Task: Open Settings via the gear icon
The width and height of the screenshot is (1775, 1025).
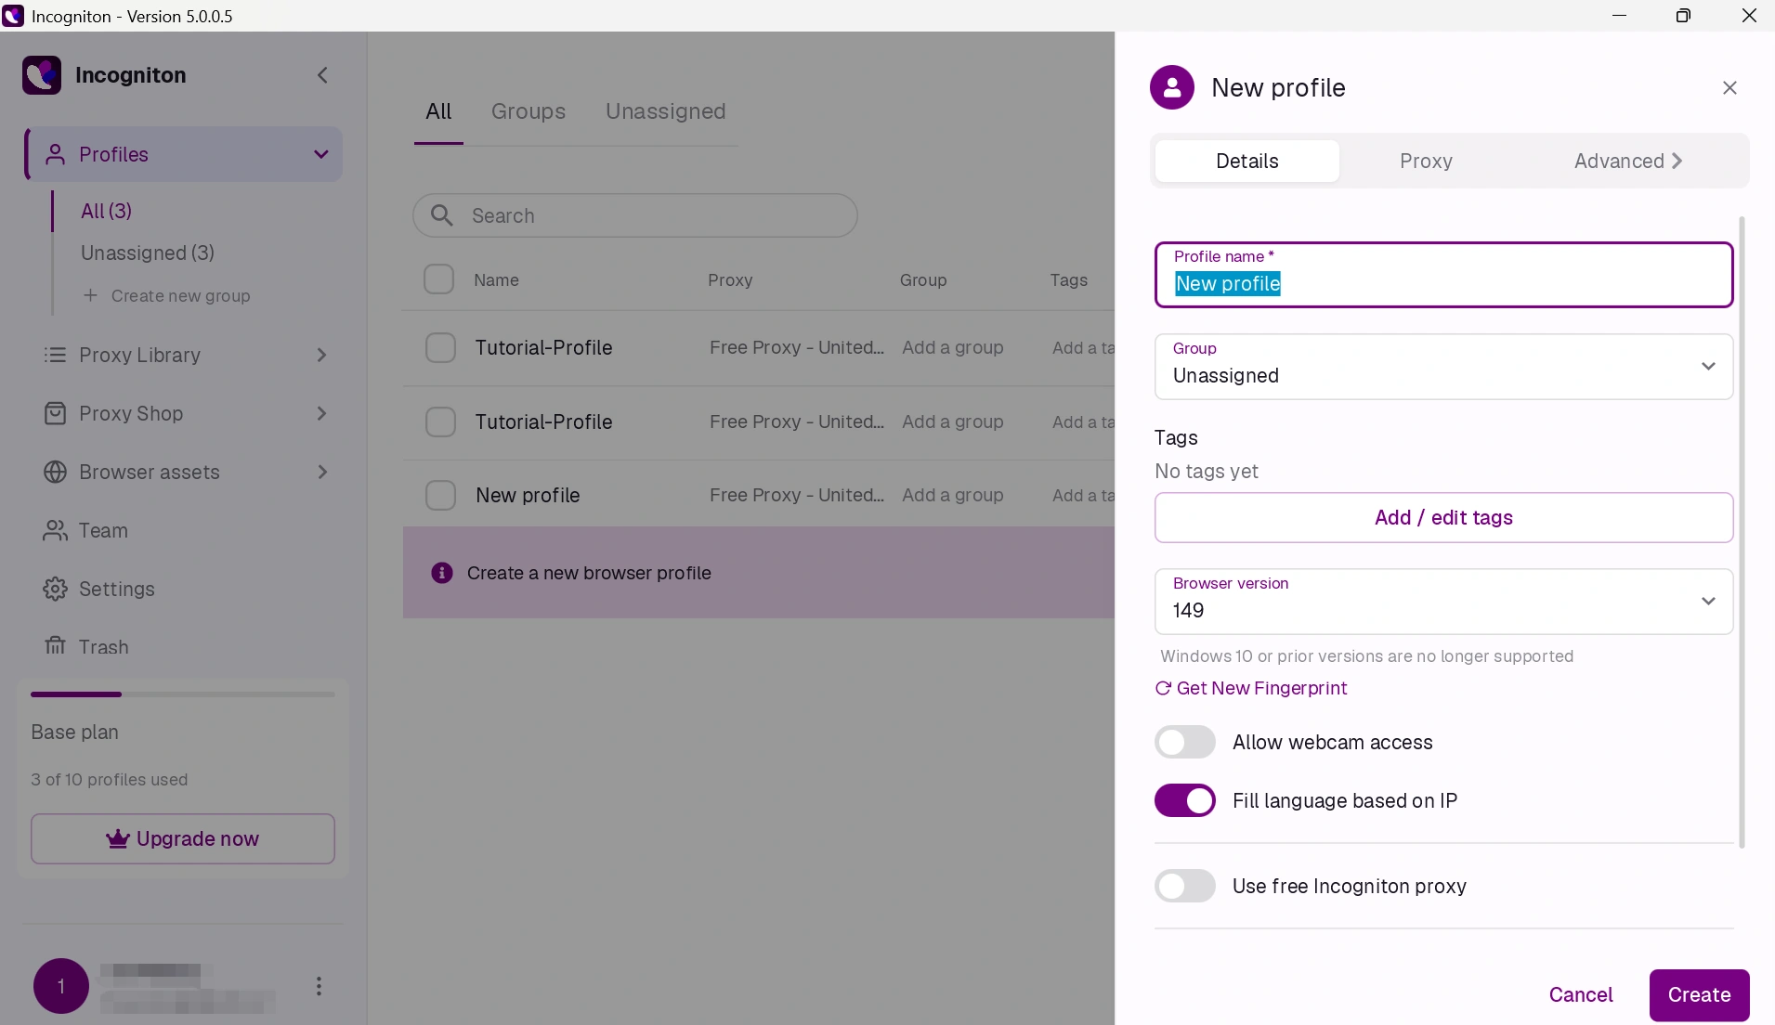Action: point(55,589)
